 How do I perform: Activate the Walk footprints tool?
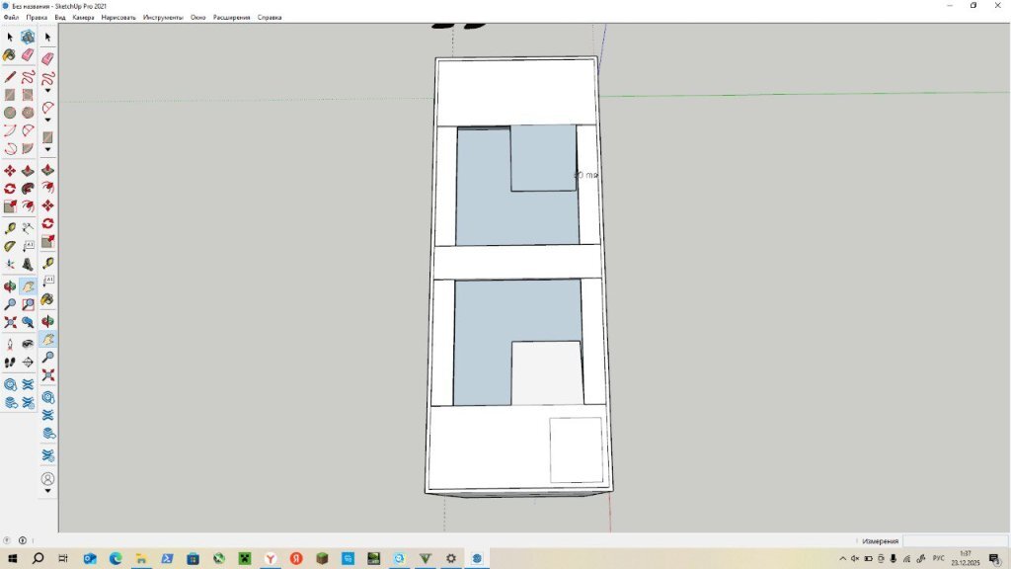click(x=10, y=363)
